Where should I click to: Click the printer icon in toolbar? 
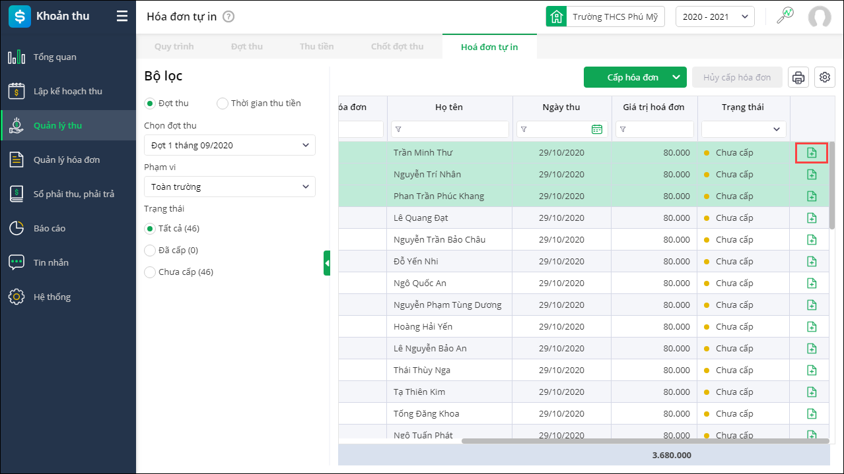click(798, 77)
